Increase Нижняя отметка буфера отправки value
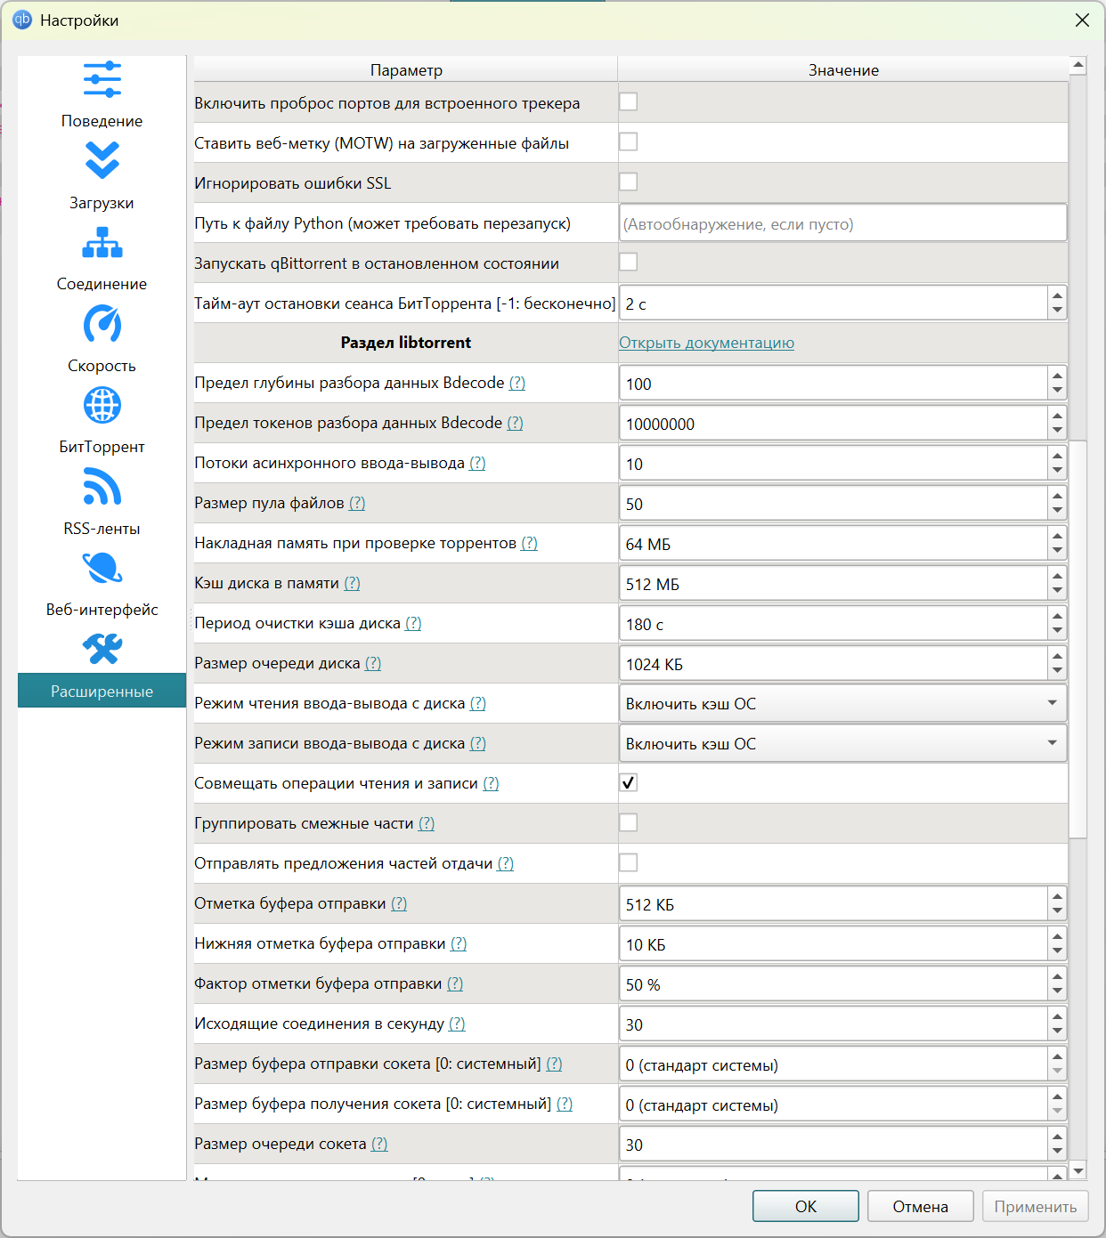This screenshot has width=1106, height=1238. tap(1057, 936)
